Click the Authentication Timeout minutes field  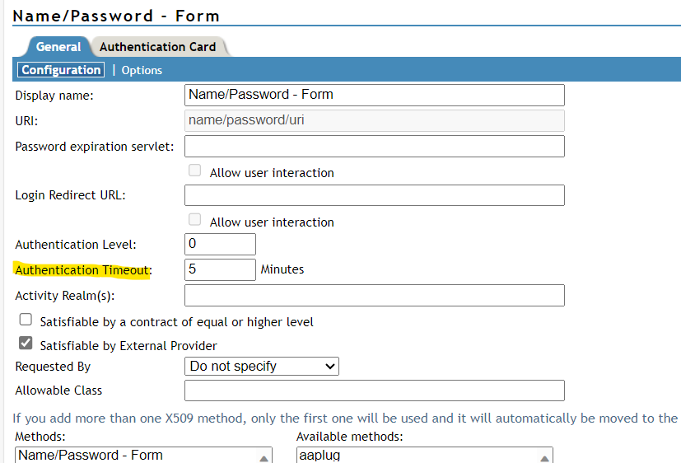[x=220, y=269]
